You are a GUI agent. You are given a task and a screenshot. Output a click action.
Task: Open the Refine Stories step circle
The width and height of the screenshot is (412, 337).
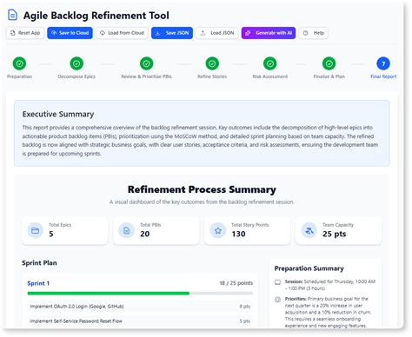[x=212, y=63]
